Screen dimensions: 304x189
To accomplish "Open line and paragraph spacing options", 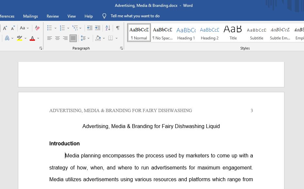I will point(83,38).
